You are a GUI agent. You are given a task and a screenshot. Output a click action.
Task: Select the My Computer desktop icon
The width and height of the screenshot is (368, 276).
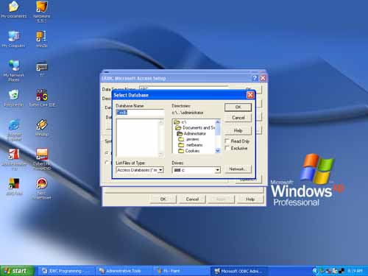[14, 39]
